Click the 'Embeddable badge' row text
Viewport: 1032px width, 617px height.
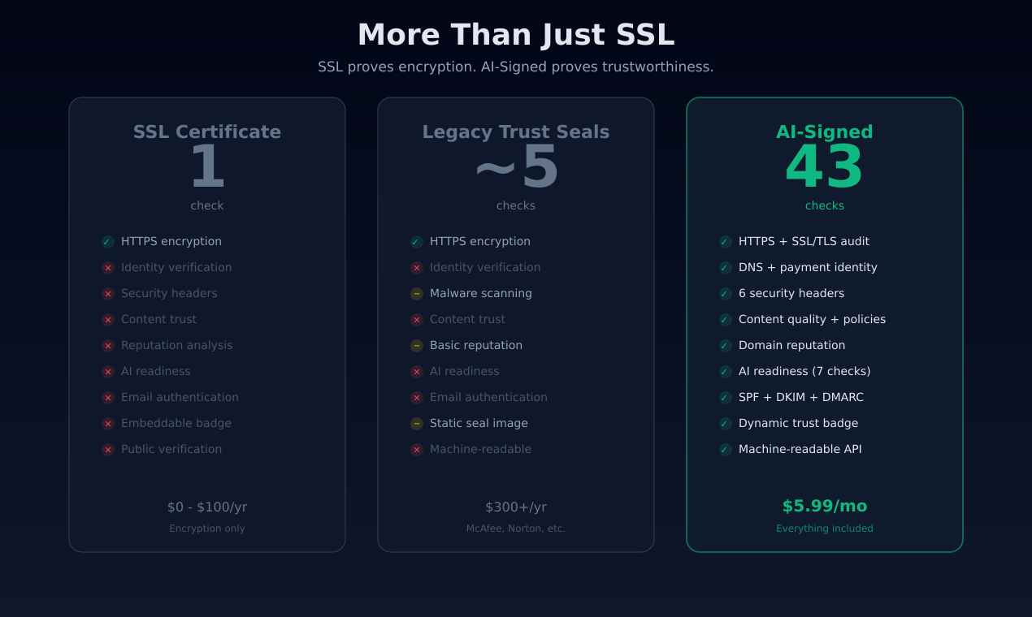click(176, 424)
